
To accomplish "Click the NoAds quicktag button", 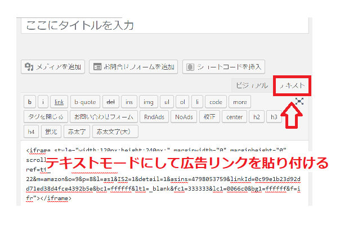I will (x=184, y=117).
